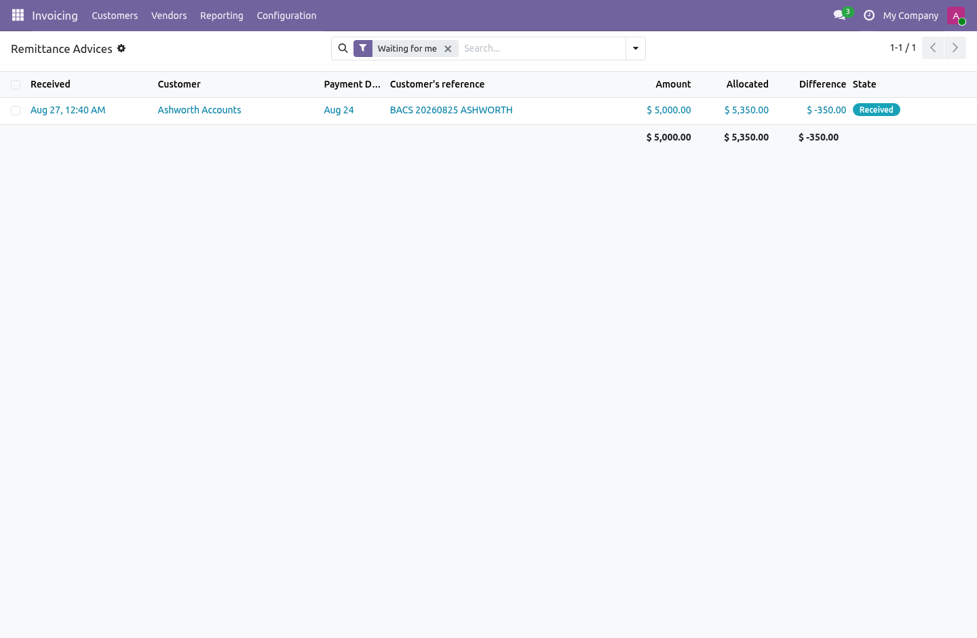
Task: Click the $ 5,350.00 allocated cell in the row
Action: (746, 110)
